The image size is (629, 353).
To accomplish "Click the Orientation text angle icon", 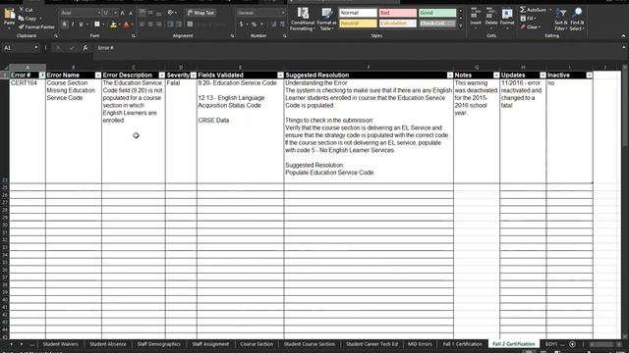I will (x=170, y=13).
